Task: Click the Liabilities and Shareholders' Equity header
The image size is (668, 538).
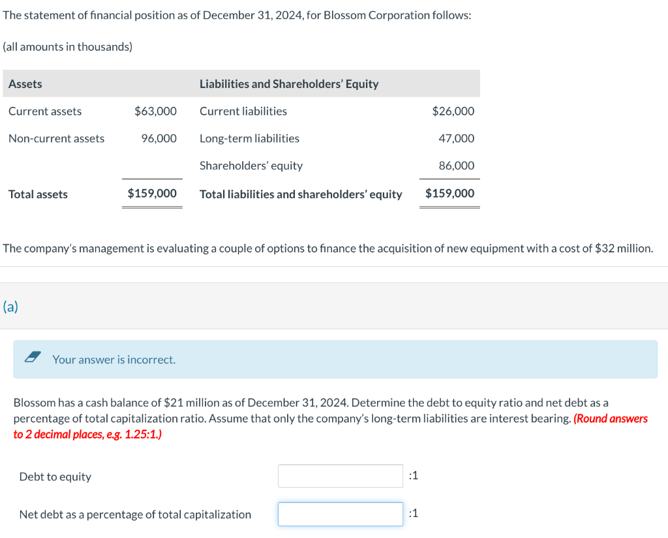Action: 289,84
